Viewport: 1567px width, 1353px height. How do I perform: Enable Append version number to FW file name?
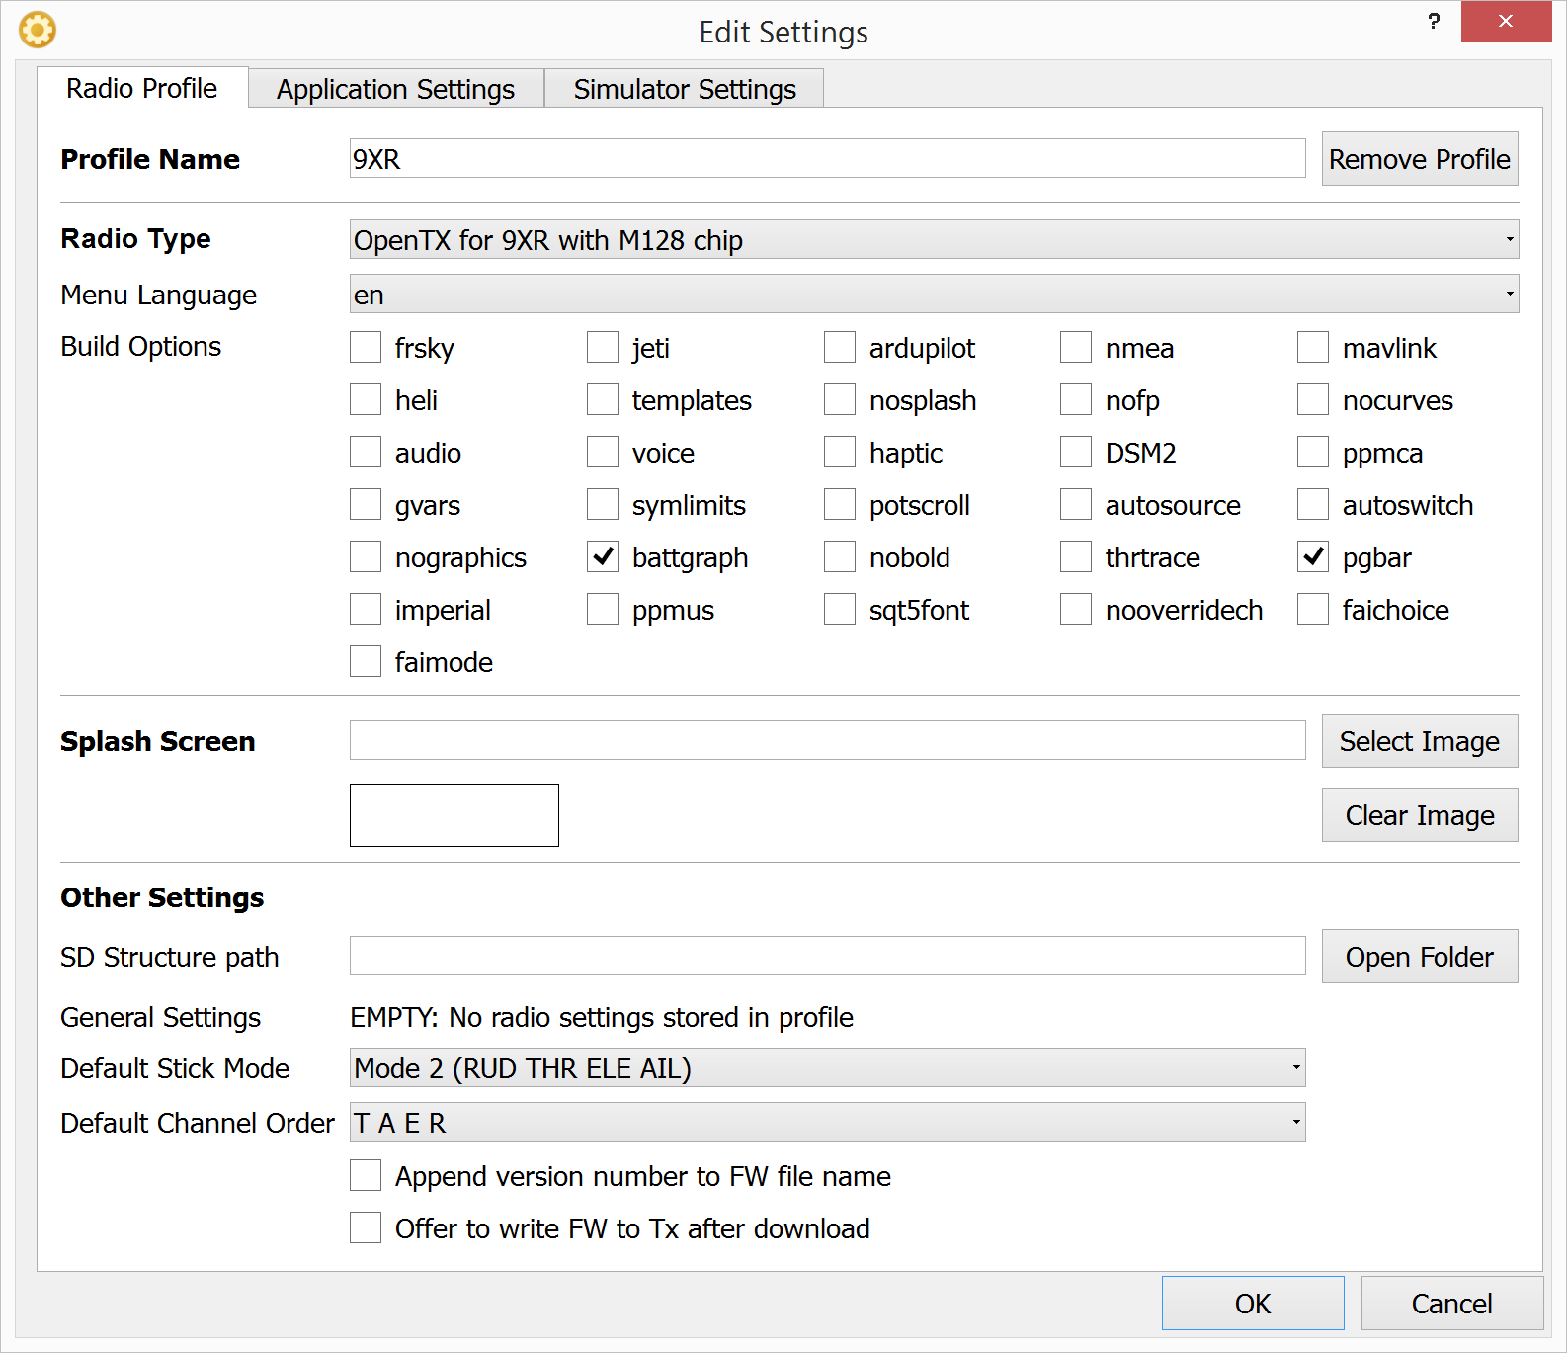[x=366, y=1175]
